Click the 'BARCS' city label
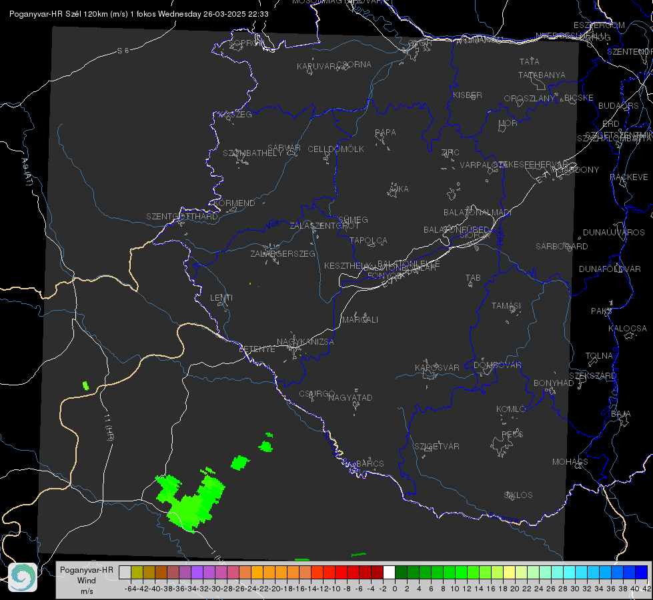 (370, 464)
